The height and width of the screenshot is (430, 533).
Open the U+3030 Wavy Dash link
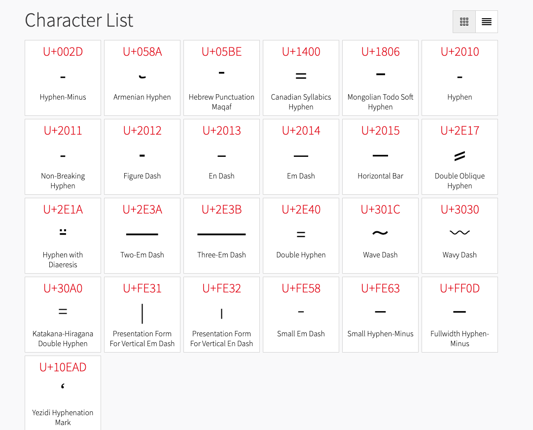(x=460, y=210)
